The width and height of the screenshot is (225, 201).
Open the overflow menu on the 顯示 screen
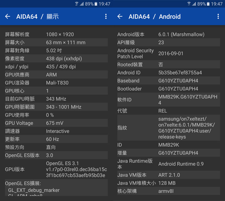(106, 17)
